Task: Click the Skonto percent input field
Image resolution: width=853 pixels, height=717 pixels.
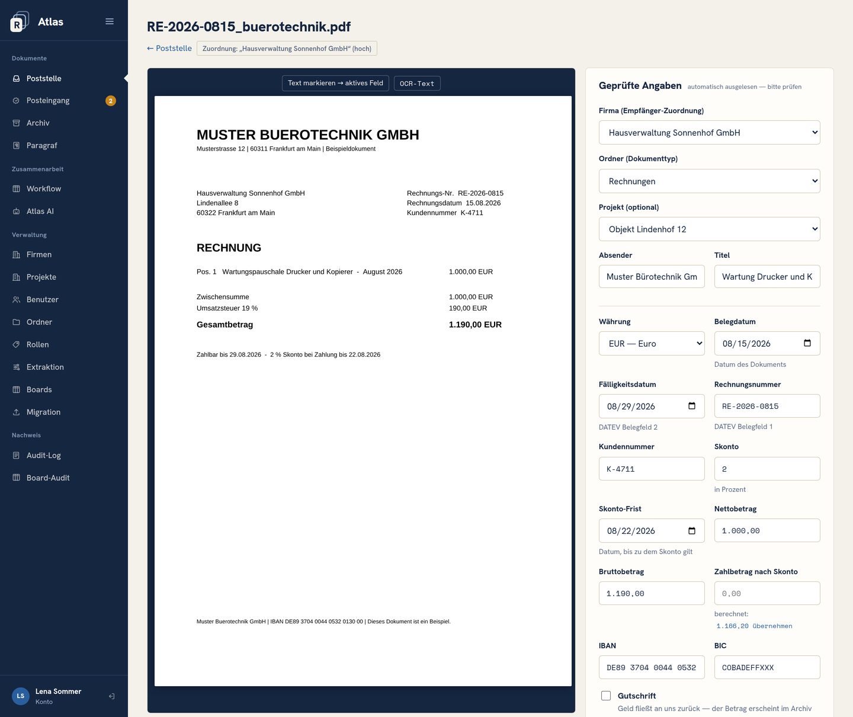Action: click(767, 469)
